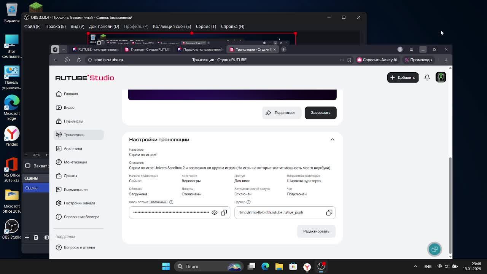Expand the browser tab list dropdown
The width and height of the screenshot is (487, 274).
pyautogui.click(x=64, y=49)
